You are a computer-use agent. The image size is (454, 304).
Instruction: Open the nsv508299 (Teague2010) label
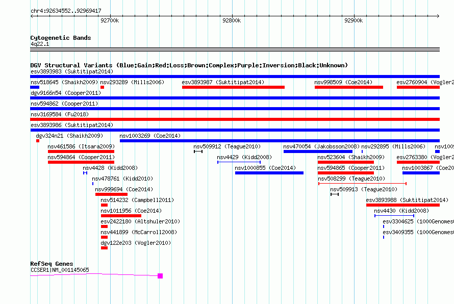coord(351,179)
